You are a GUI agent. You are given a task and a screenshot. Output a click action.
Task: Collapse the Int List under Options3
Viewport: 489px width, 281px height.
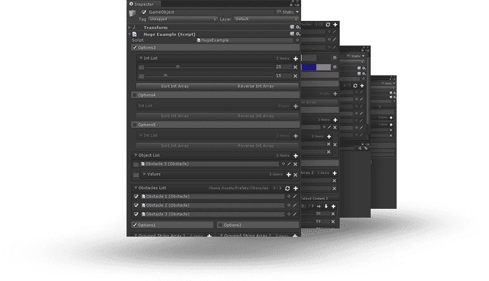[141, 58]
